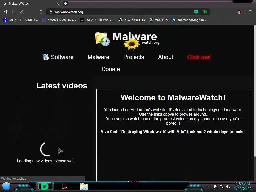Viewport: 256px width, 192px height.
Task: Switch to the green chat browser taskbar app
Action: 45,186
